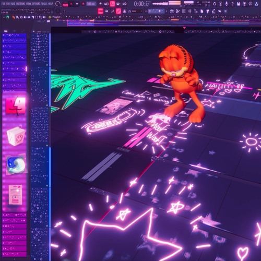Disable typing keyboard to piano
Screen dimensions: 261x261
click(x=101, y=11)
